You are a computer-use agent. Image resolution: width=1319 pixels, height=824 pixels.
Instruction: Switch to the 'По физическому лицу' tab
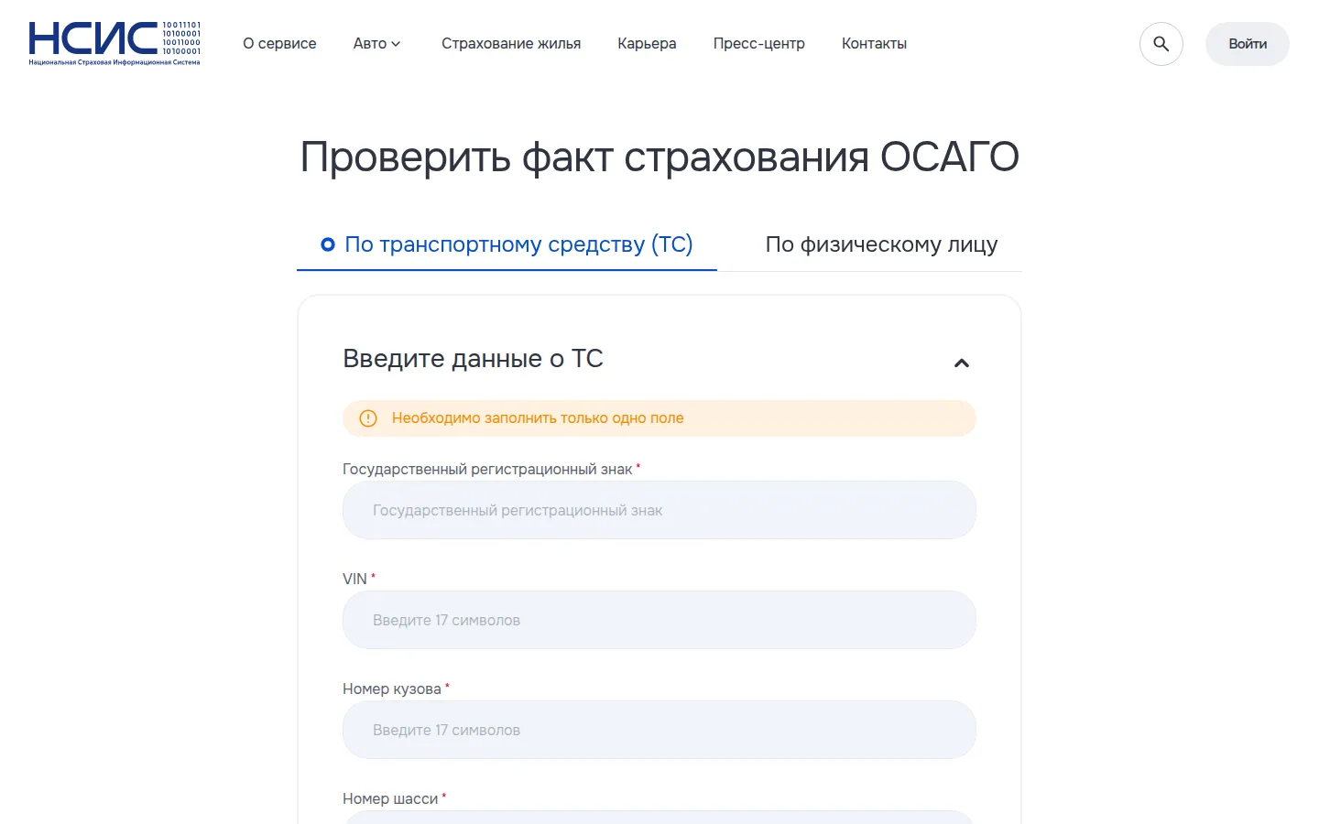881,244
